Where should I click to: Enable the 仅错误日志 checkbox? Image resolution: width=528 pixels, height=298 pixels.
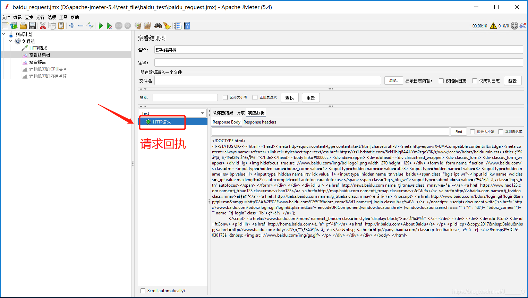tap(441, 81)
